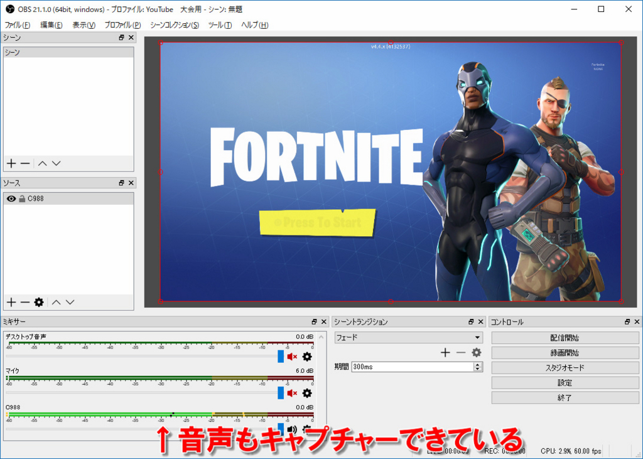Open デスクトップ音声 audio settings gear in the mixer
Screen dimensions: 643x459
306,357
